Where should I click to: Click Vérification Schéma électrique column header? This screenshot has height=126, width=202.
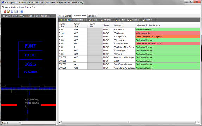(x=168, y=25)
